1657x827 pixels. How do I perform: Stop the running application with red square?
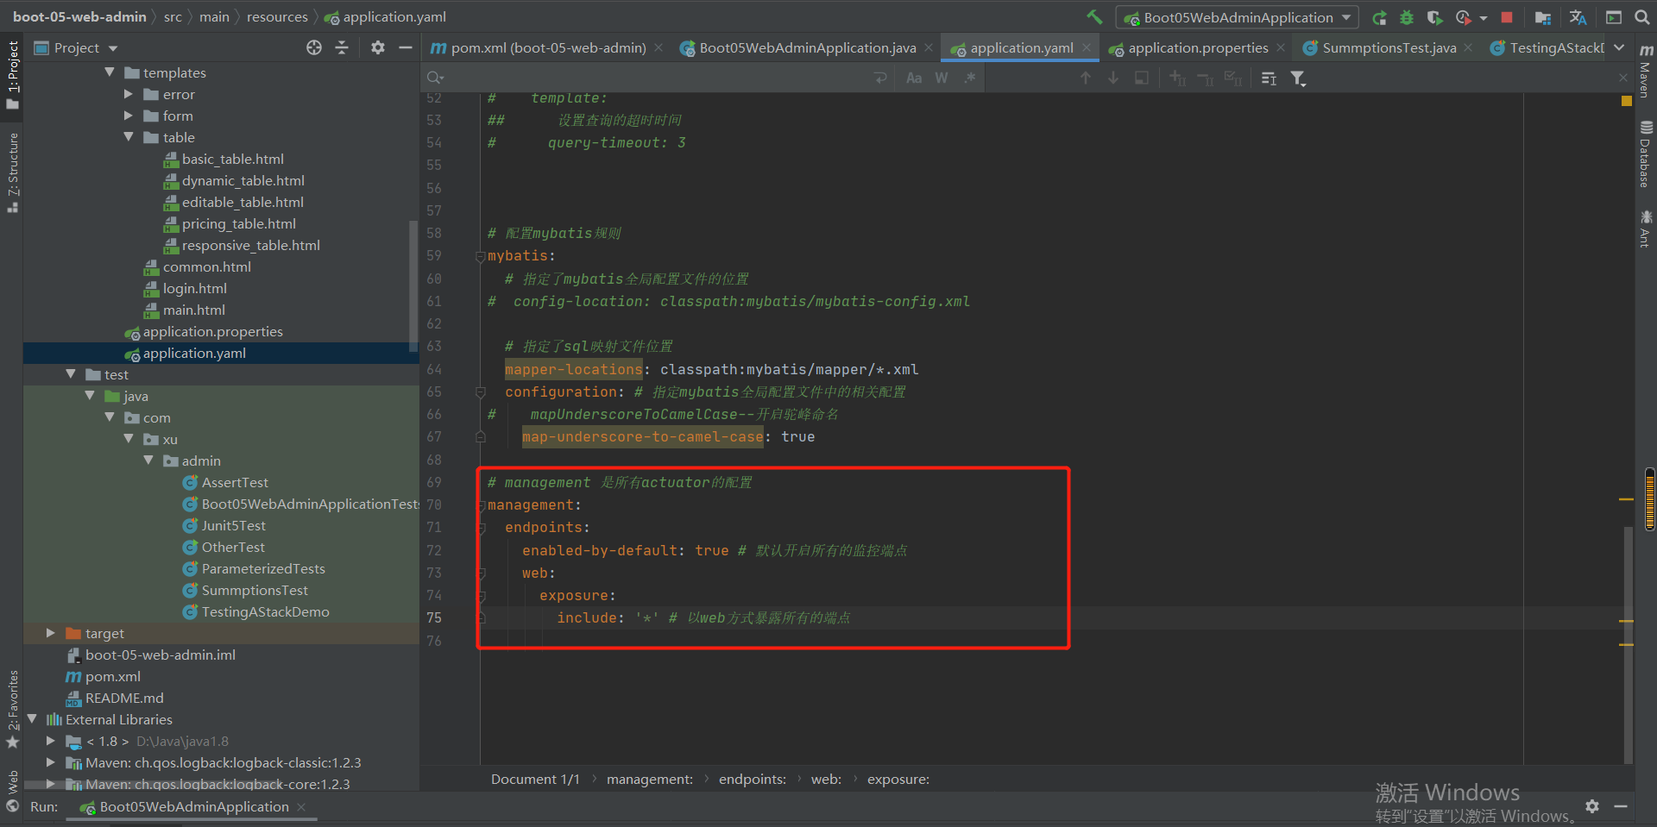pyautogui.click(x=1507, y=17)
